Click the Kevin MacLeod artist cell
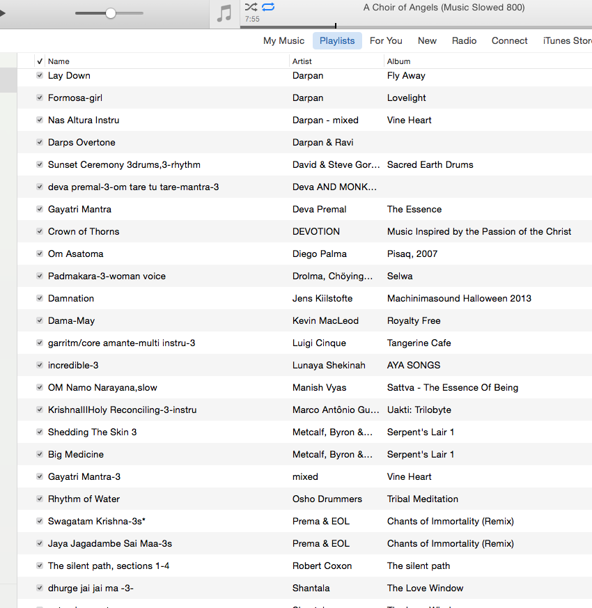The height and width of the screenshot is (608, 592). tap(326, 320)
